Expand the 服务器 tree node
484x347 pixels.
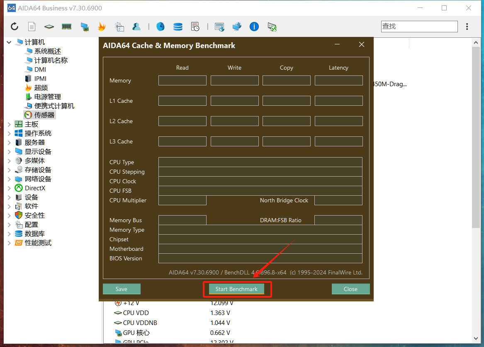[9, 143]
